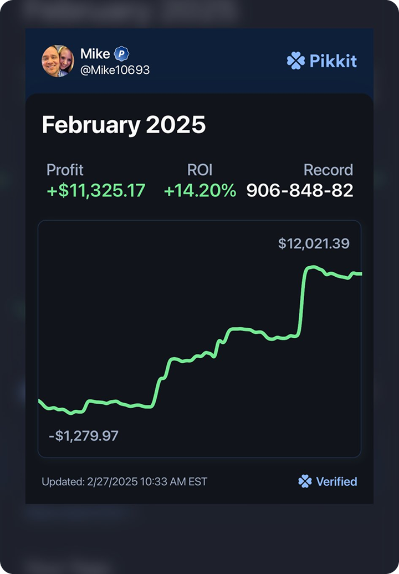Tap the @Mike10693 handle
This screenshot has height=574, width=399.
pyautogui.click(x=115, y=70)
